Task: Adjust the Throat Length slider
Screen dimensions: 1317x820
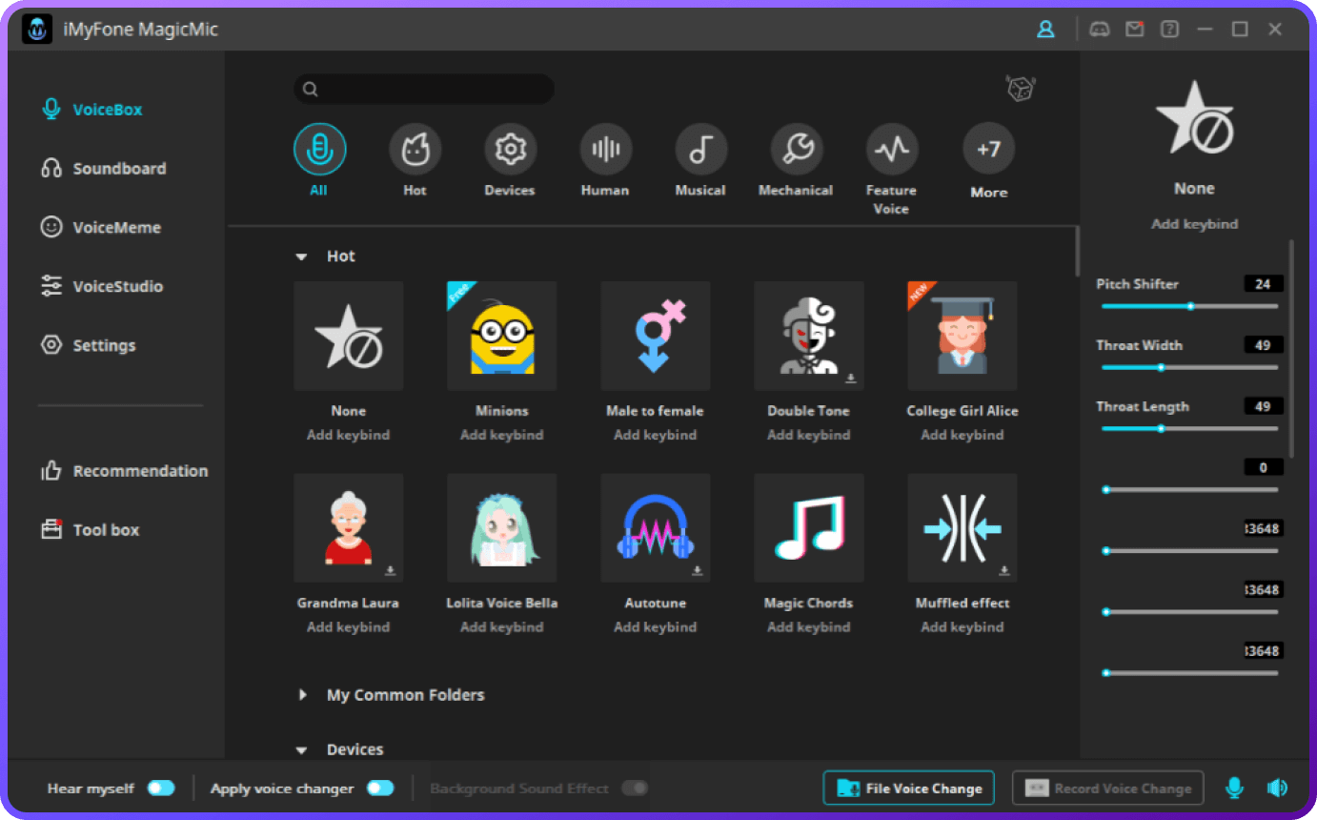Action: point(1189,428)
